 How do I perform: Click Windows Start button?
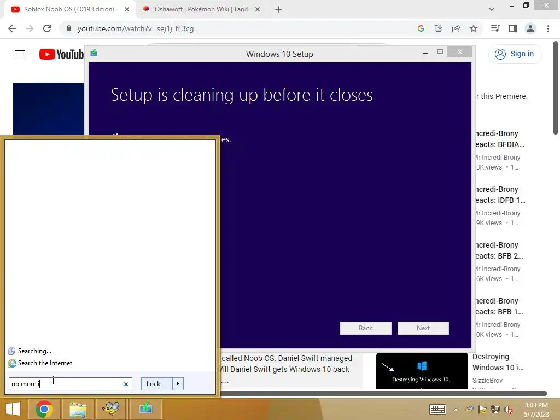coord(13,409)
